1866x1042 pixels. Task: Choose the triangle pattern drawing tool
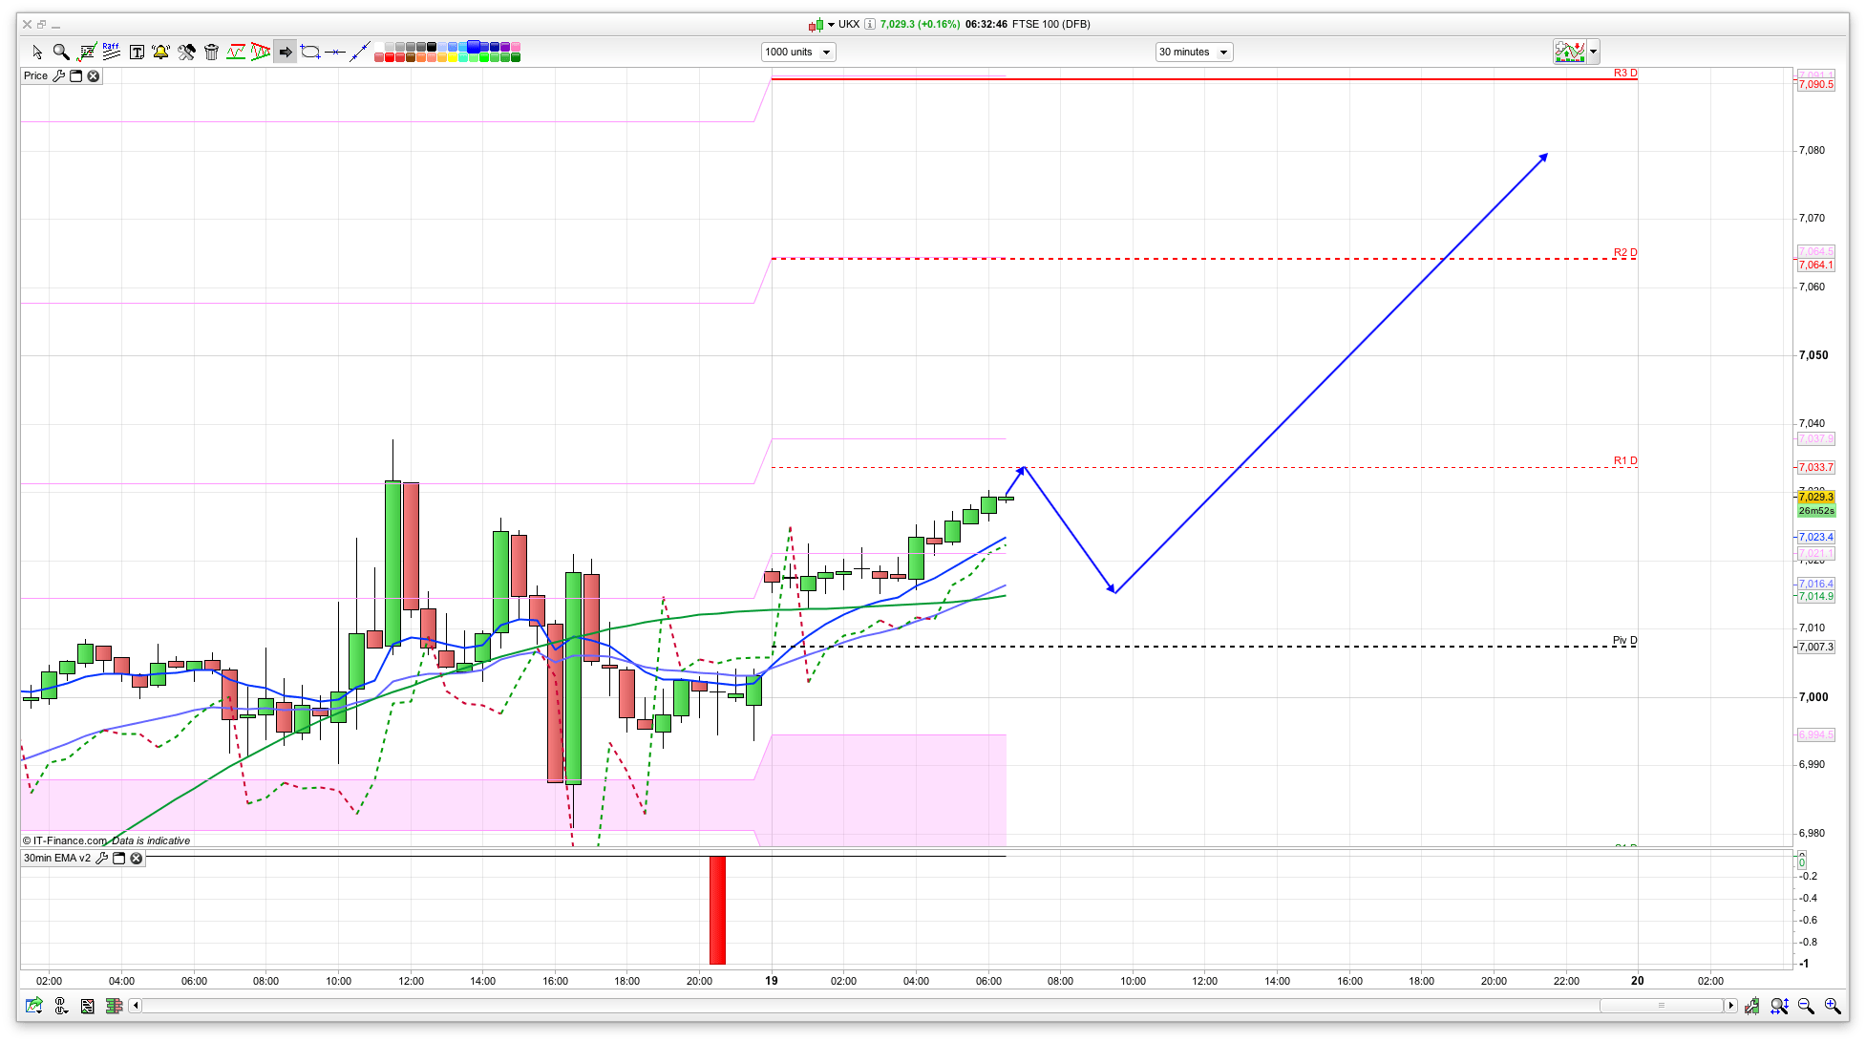(261, 52)
